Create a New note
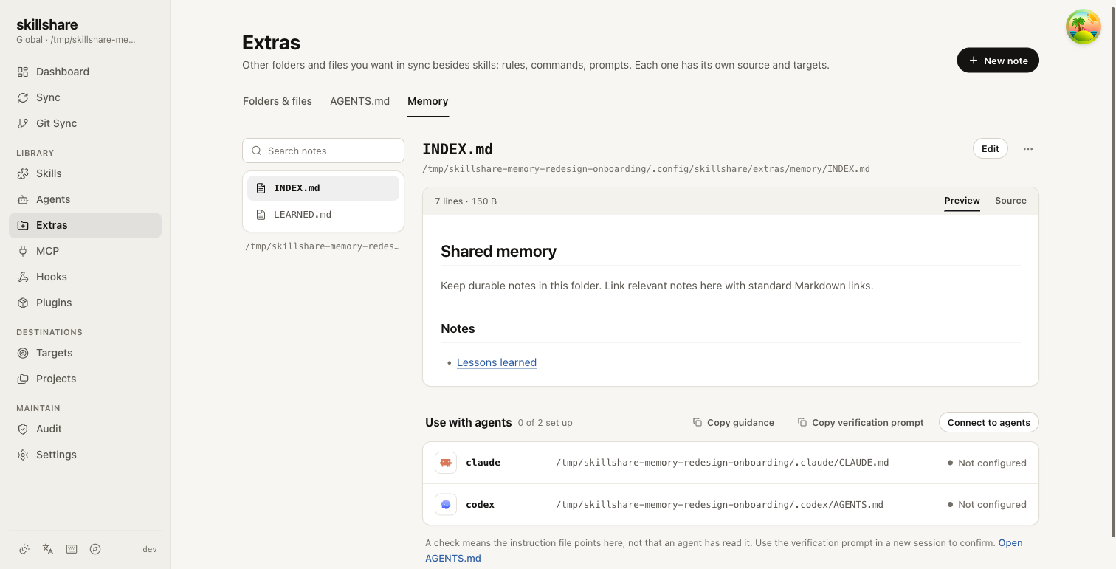The height and width of the screenshot is (569, 1116). 998,61
